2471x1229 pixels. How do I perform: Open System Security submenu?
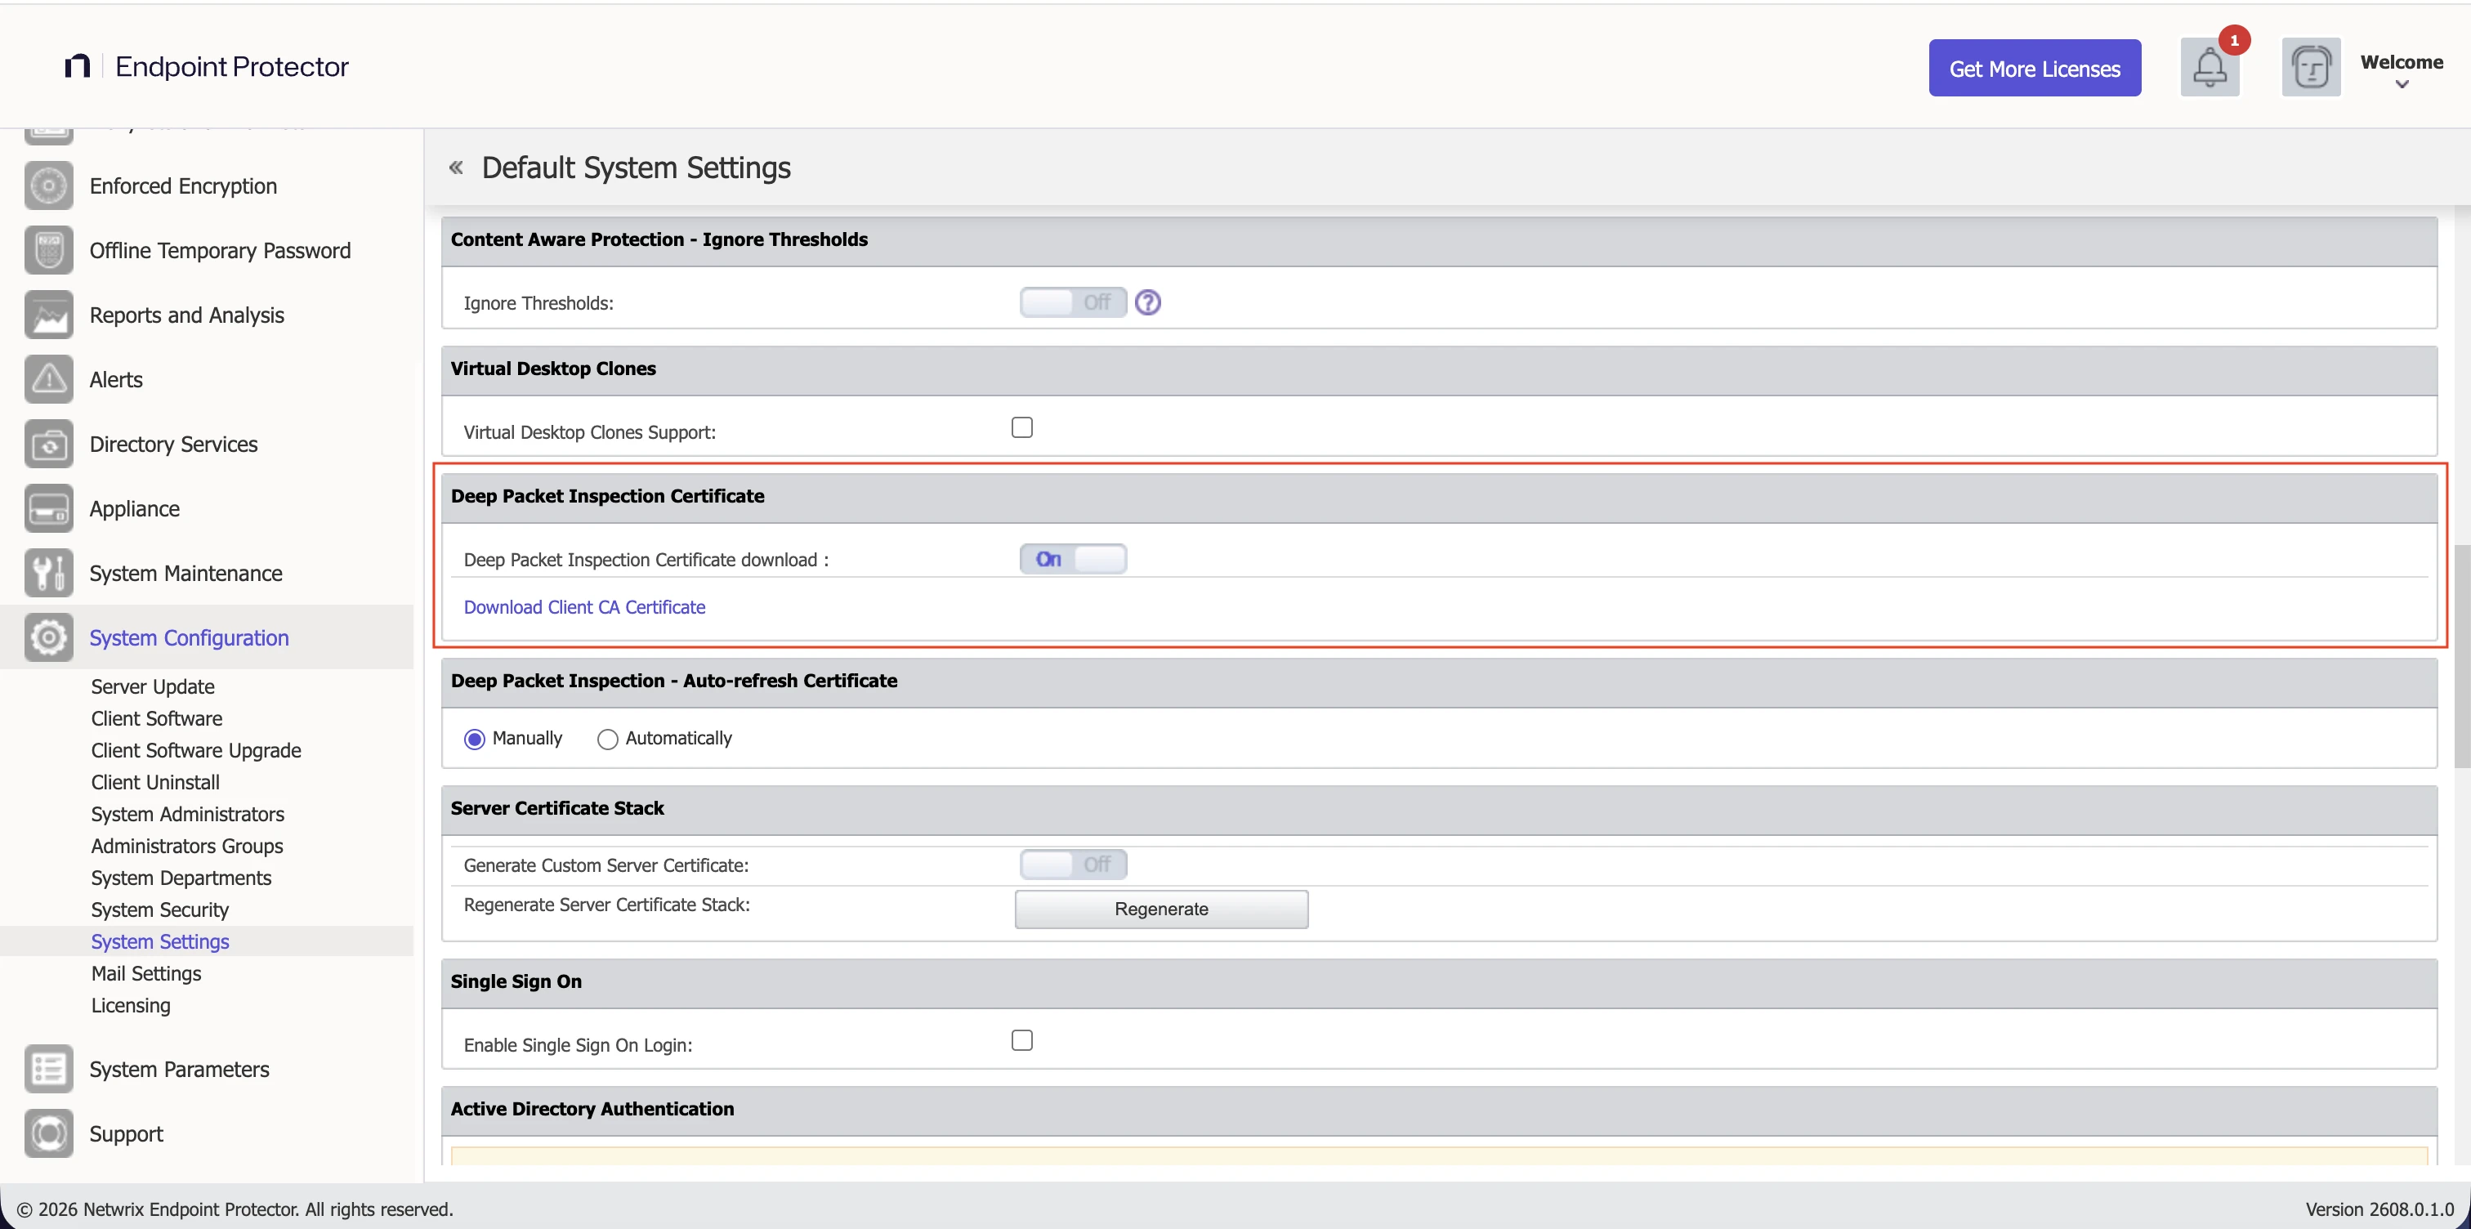pos(160,909)
